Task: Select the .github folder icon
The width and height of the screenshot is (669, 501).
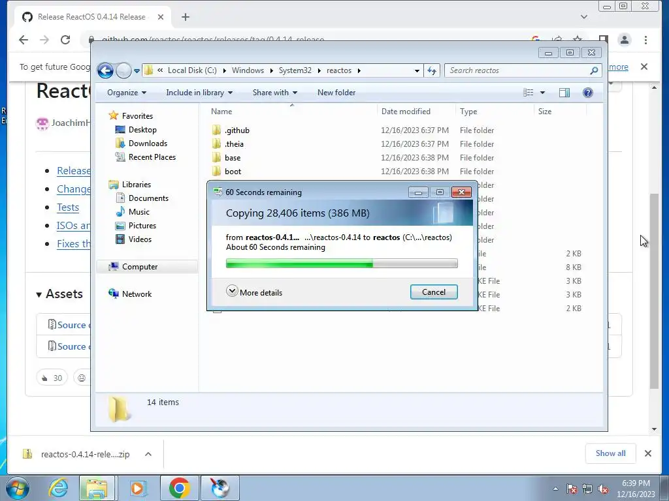Action: [217, 130]
